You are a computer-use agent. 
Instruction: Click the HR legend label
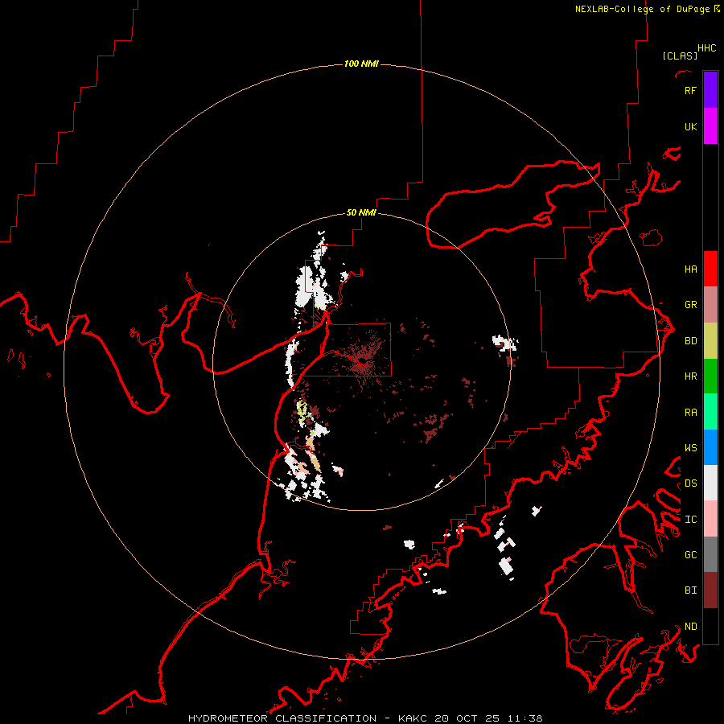click(690, 376)
